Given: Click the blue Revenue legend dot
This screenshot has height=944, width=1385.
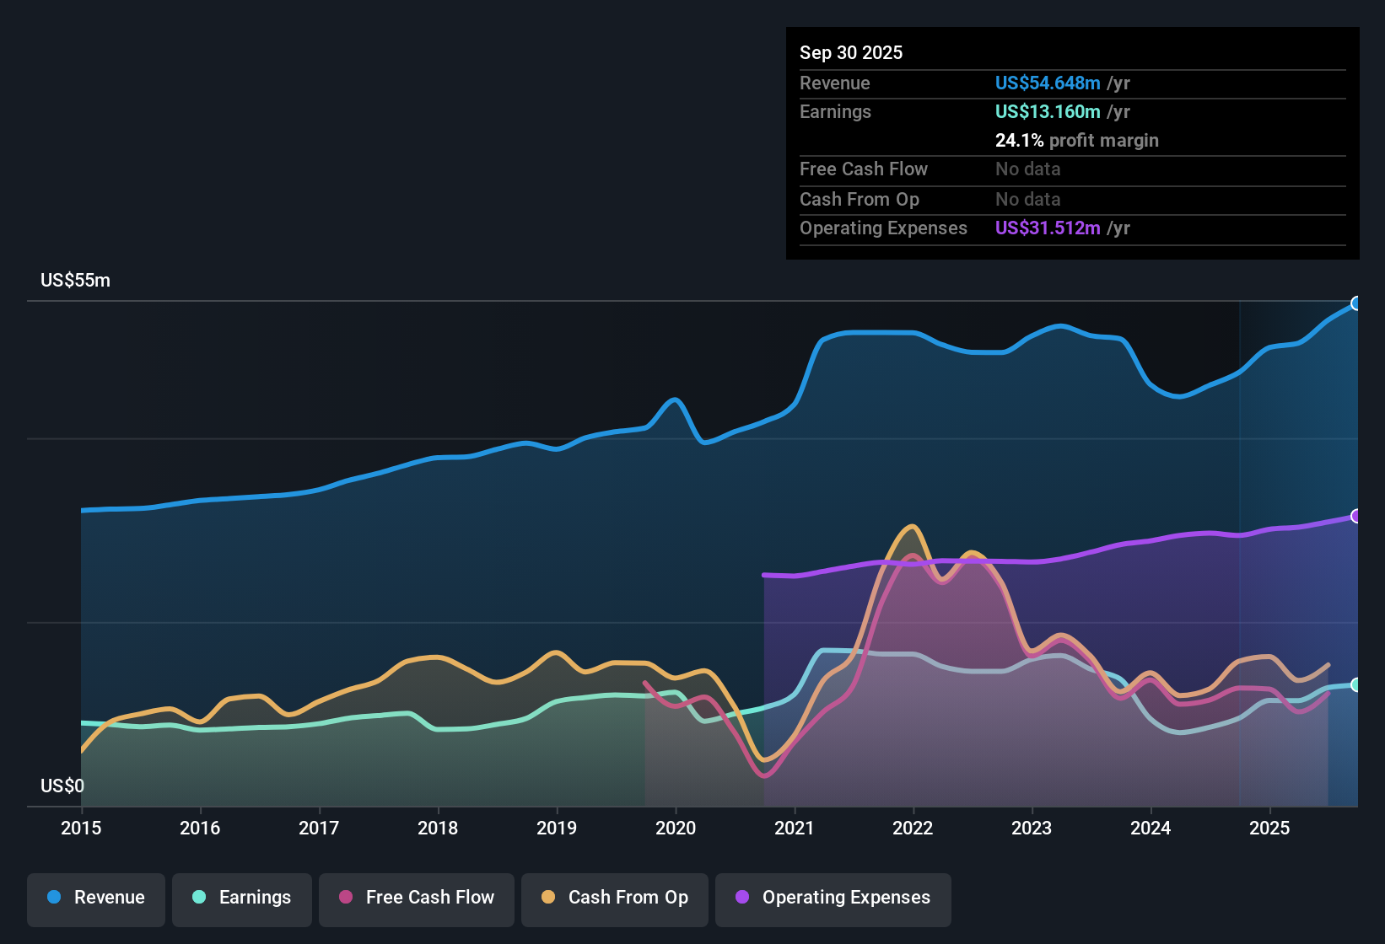Looking at the screenshot, I should [x=53, y=898].
